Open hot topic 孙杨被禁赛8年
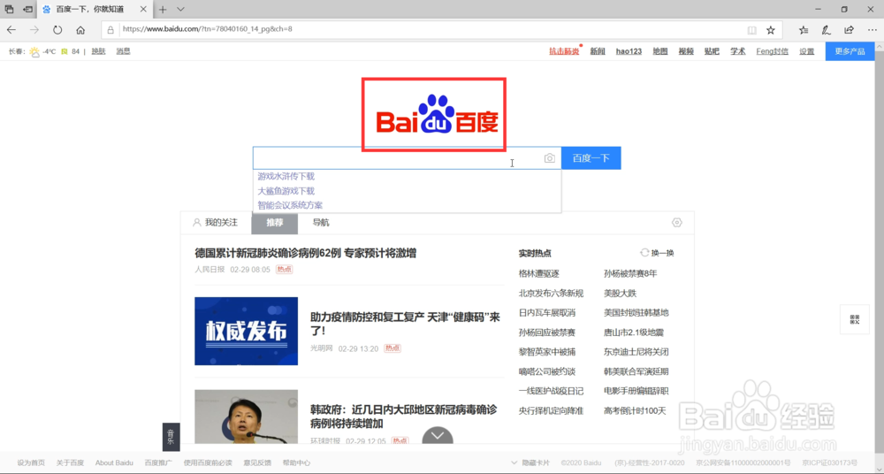Image resolution: width=884 pixels, height=474 pixels. [x=630, y=273]
